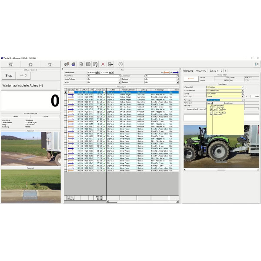Sort table by the Artikel column header
The width and height of the screenshot is (261, 261).
[113, 90]
